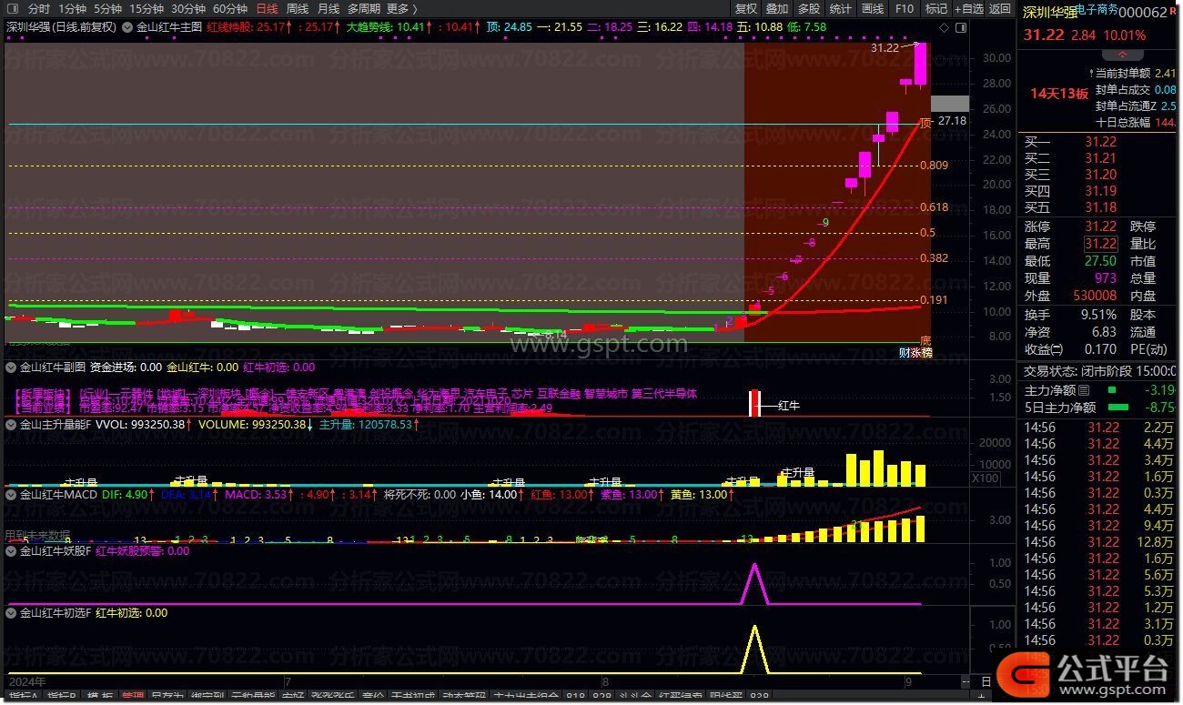
Task: Click the 最高 boxed value 31.22
Action: click(x=1100, y=244)
